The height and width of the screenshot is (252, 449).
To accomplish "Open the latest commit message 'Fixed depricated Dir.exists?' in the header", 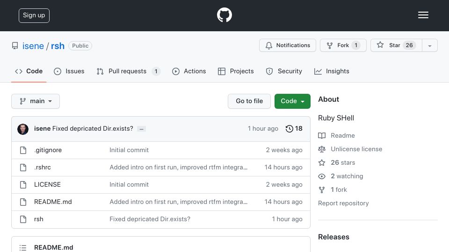I will [x=93, y=129].
